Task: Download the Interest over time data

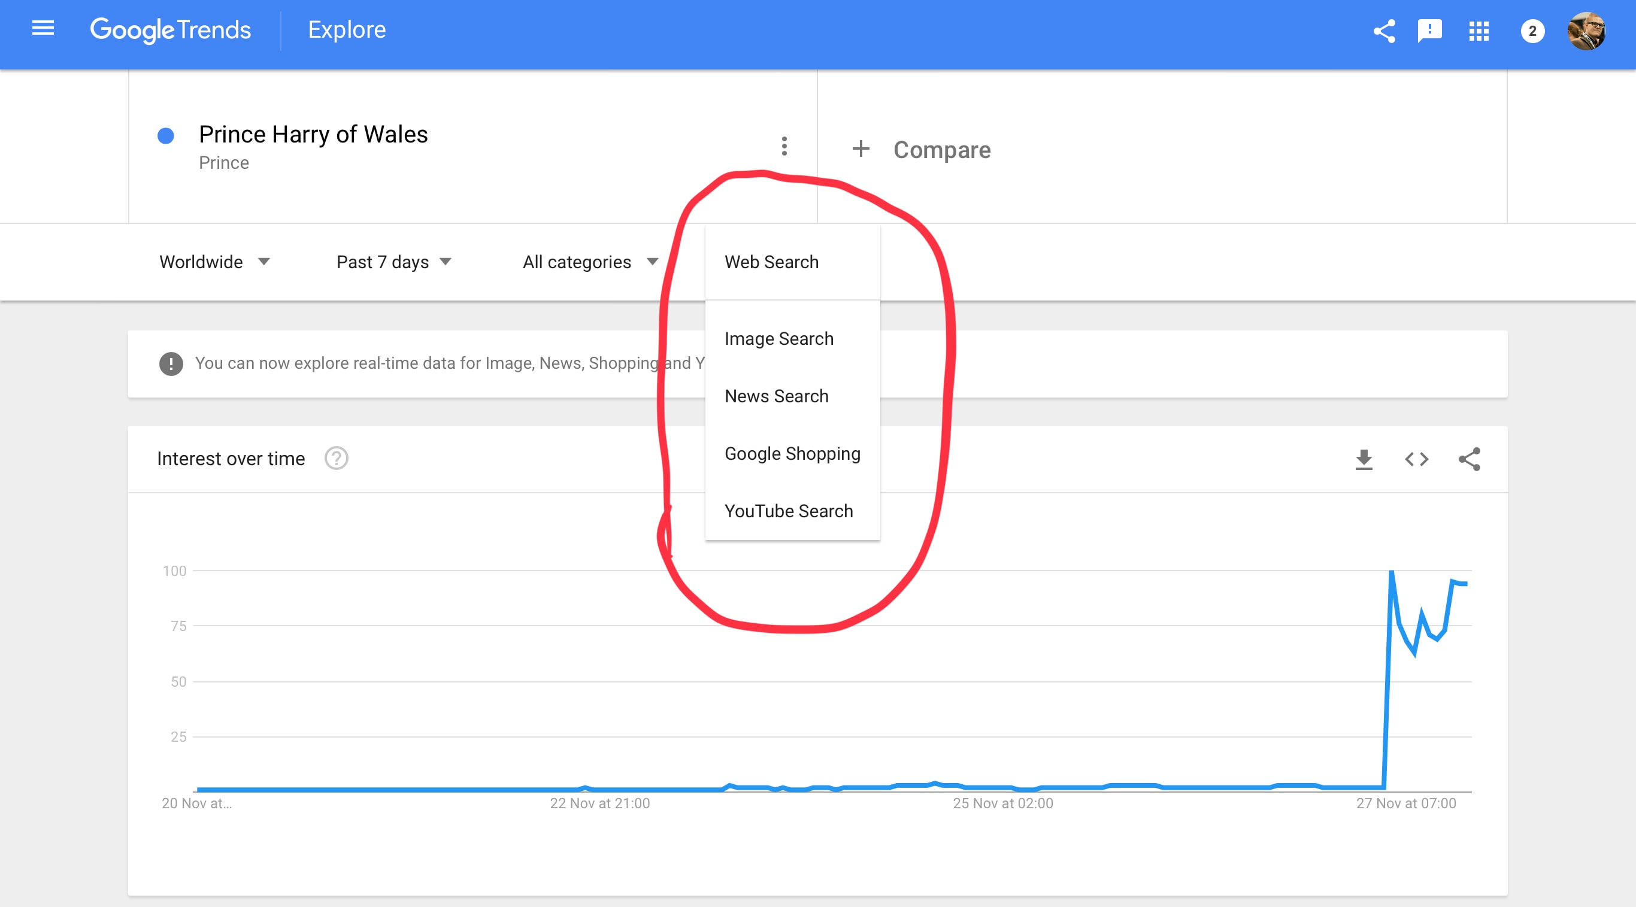Action: [x=1364, y=459]
